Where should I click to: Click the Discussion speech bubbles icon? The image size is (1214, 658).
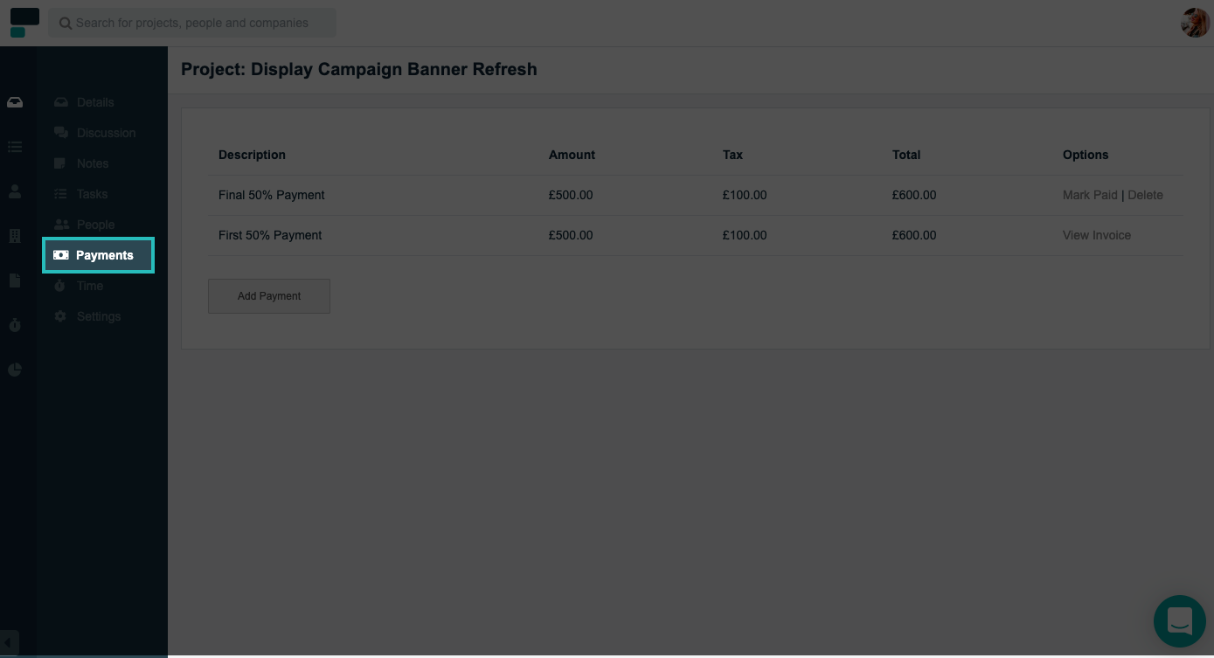tap(60, 133)
